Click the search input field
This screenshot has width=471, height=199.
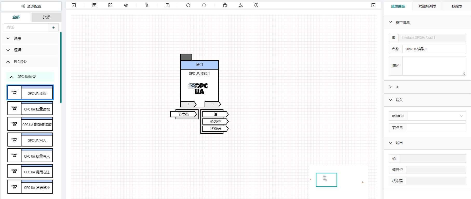click(x=26, y=27)
